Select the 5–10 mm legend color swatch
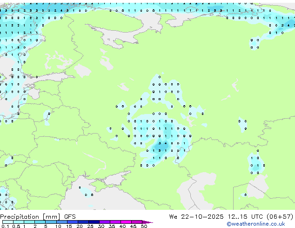Screen dimensions: 295x228 tap(51, 222)
